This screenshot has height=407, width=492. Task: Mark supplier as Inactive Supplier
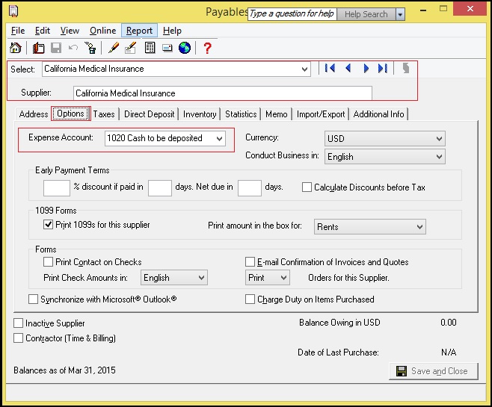tap(19, 323)
